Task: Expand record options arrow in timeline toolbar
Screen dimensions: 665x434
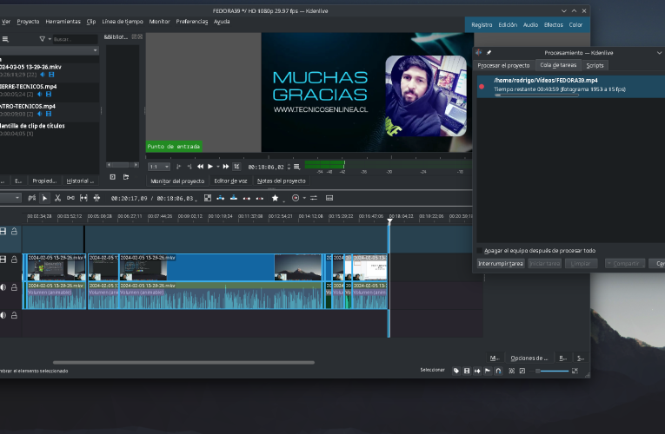Action: [304, 198]
